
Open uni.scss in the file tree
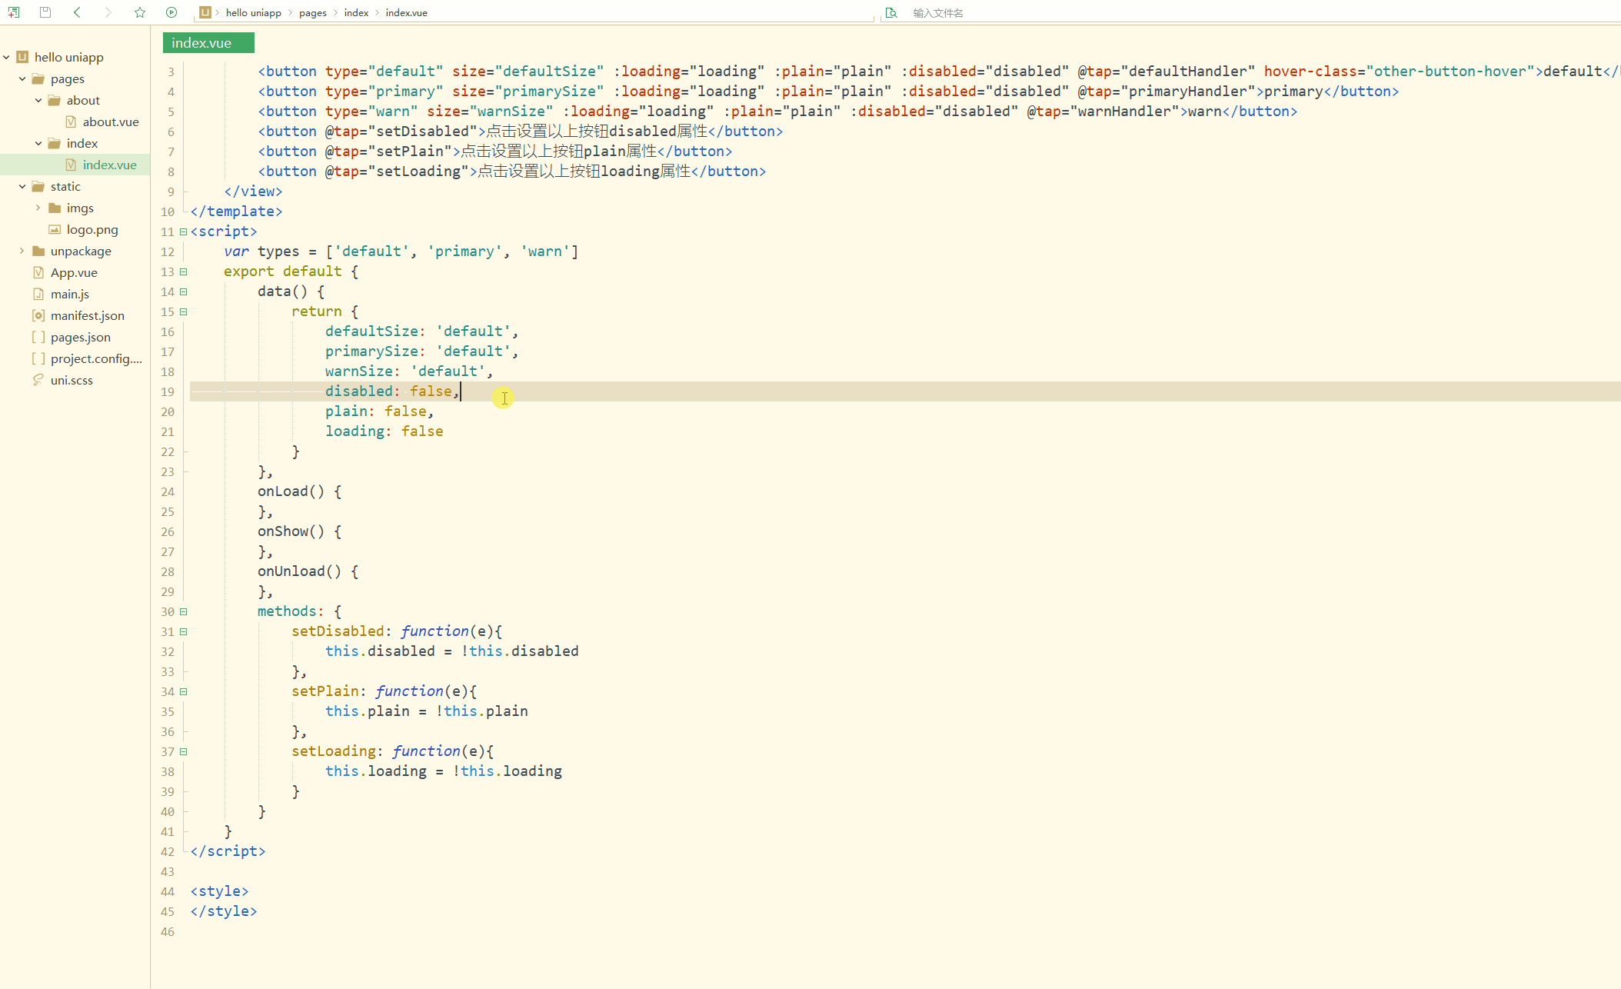(x=72, y=380)
